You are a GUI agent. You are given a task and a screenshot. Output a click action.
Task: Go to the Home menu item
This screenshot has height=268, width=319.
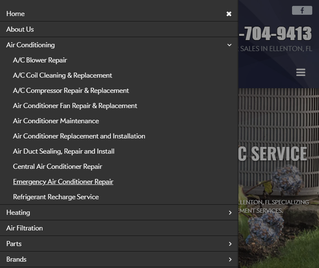pos(16,14)
